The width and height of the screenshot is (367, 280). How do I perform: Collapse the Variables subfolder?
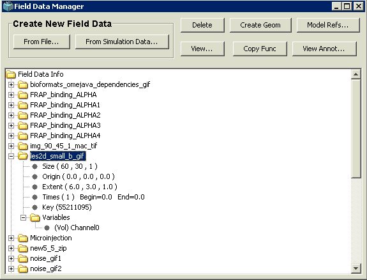(x=23, y=217)
